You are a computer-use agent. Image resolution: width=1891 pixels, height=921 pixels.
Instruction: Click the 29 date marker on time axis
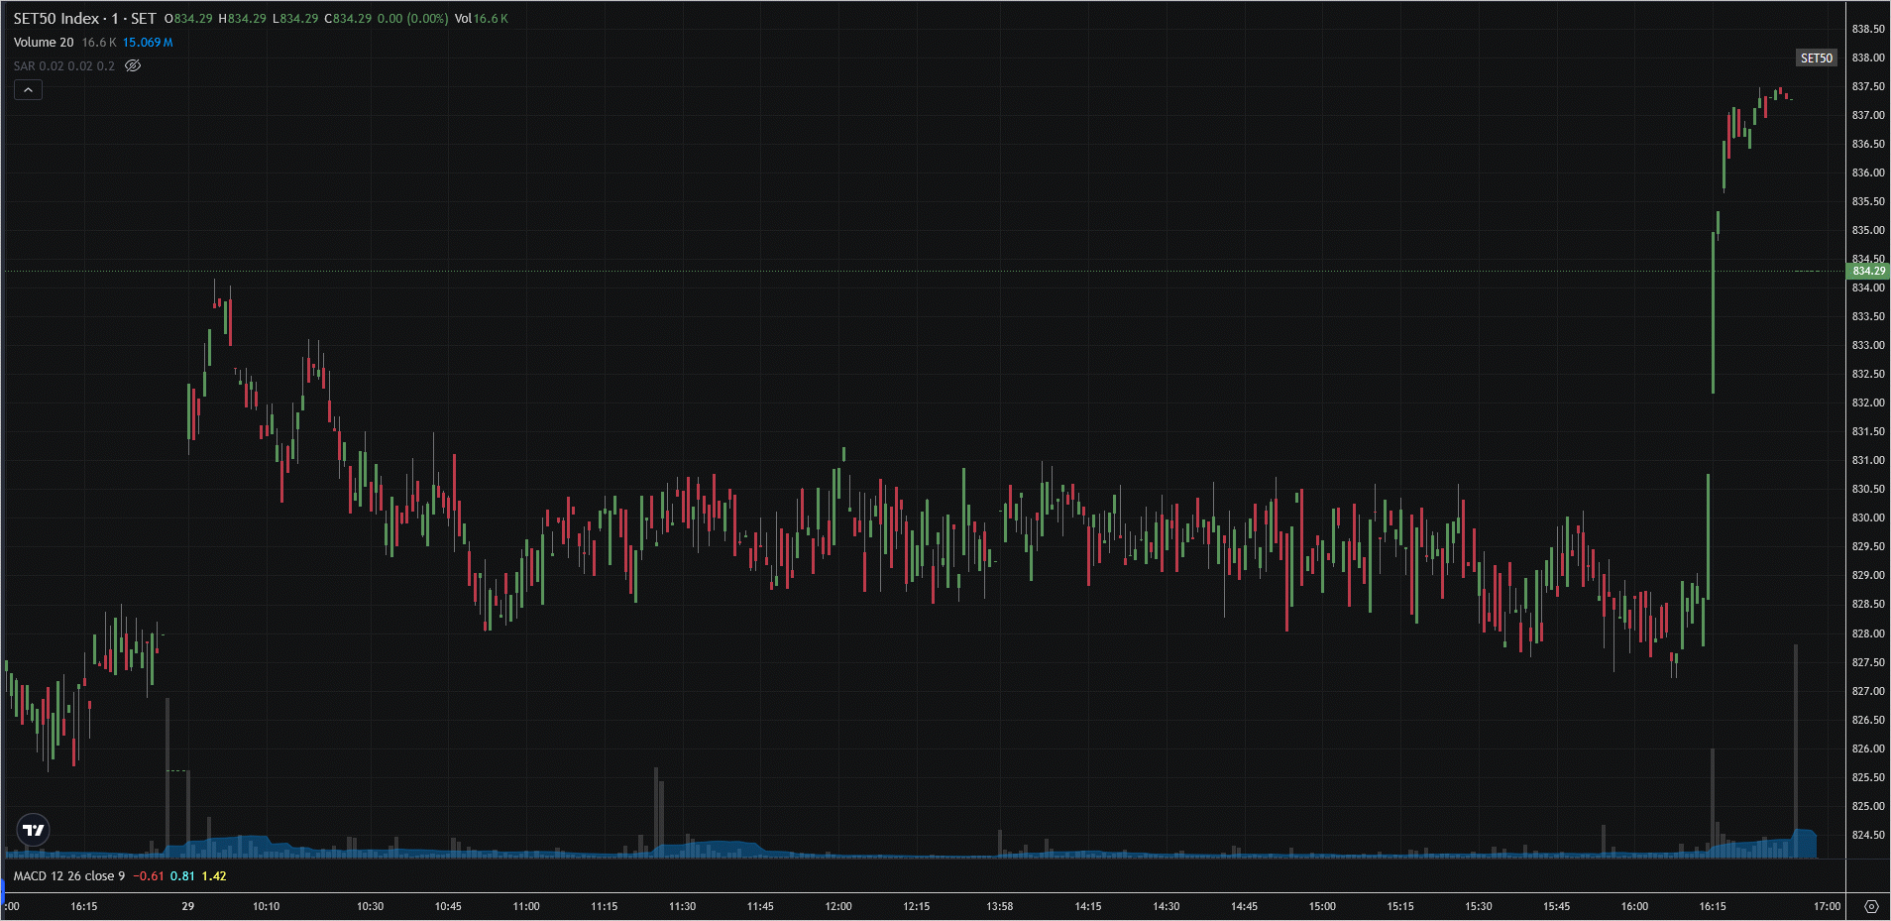tap(188, 906)
